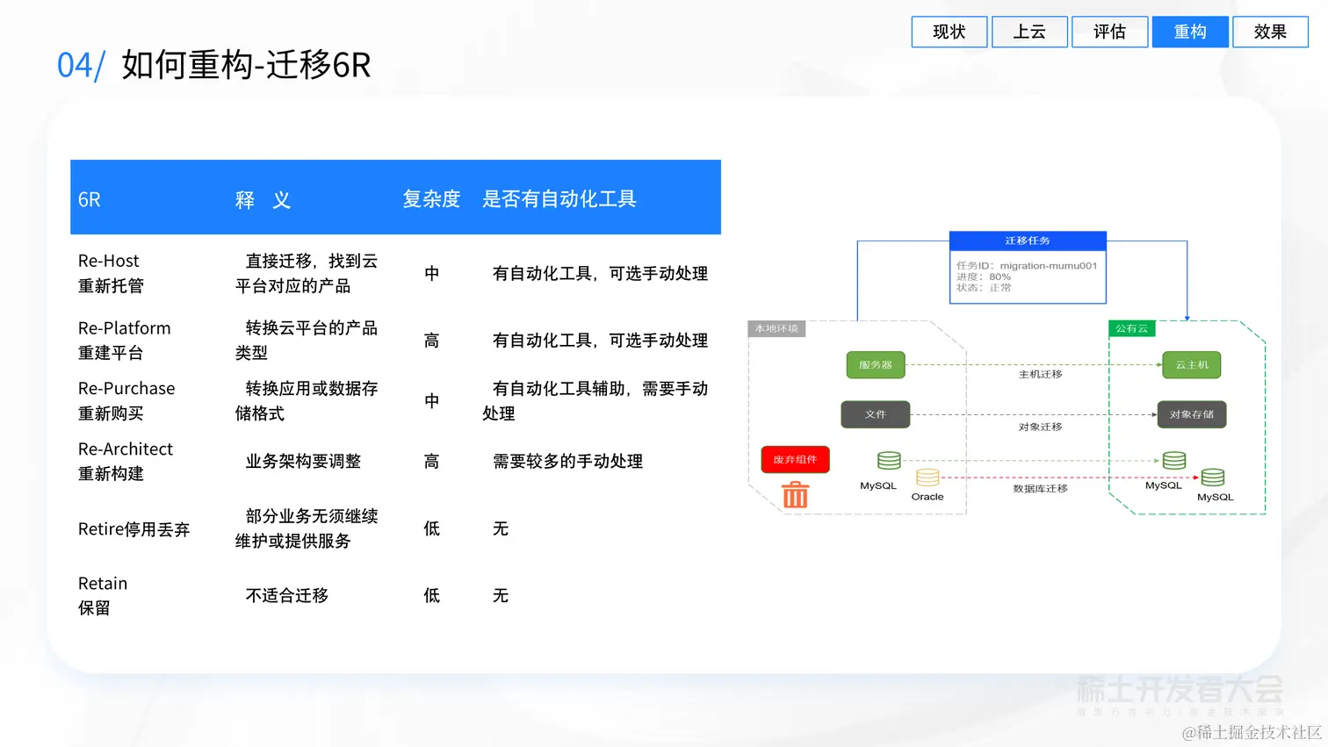Viewport: 1328px width, 747px height.
Task: Select the Re-Architect 重新构建 cell
Action: (126, 461)
